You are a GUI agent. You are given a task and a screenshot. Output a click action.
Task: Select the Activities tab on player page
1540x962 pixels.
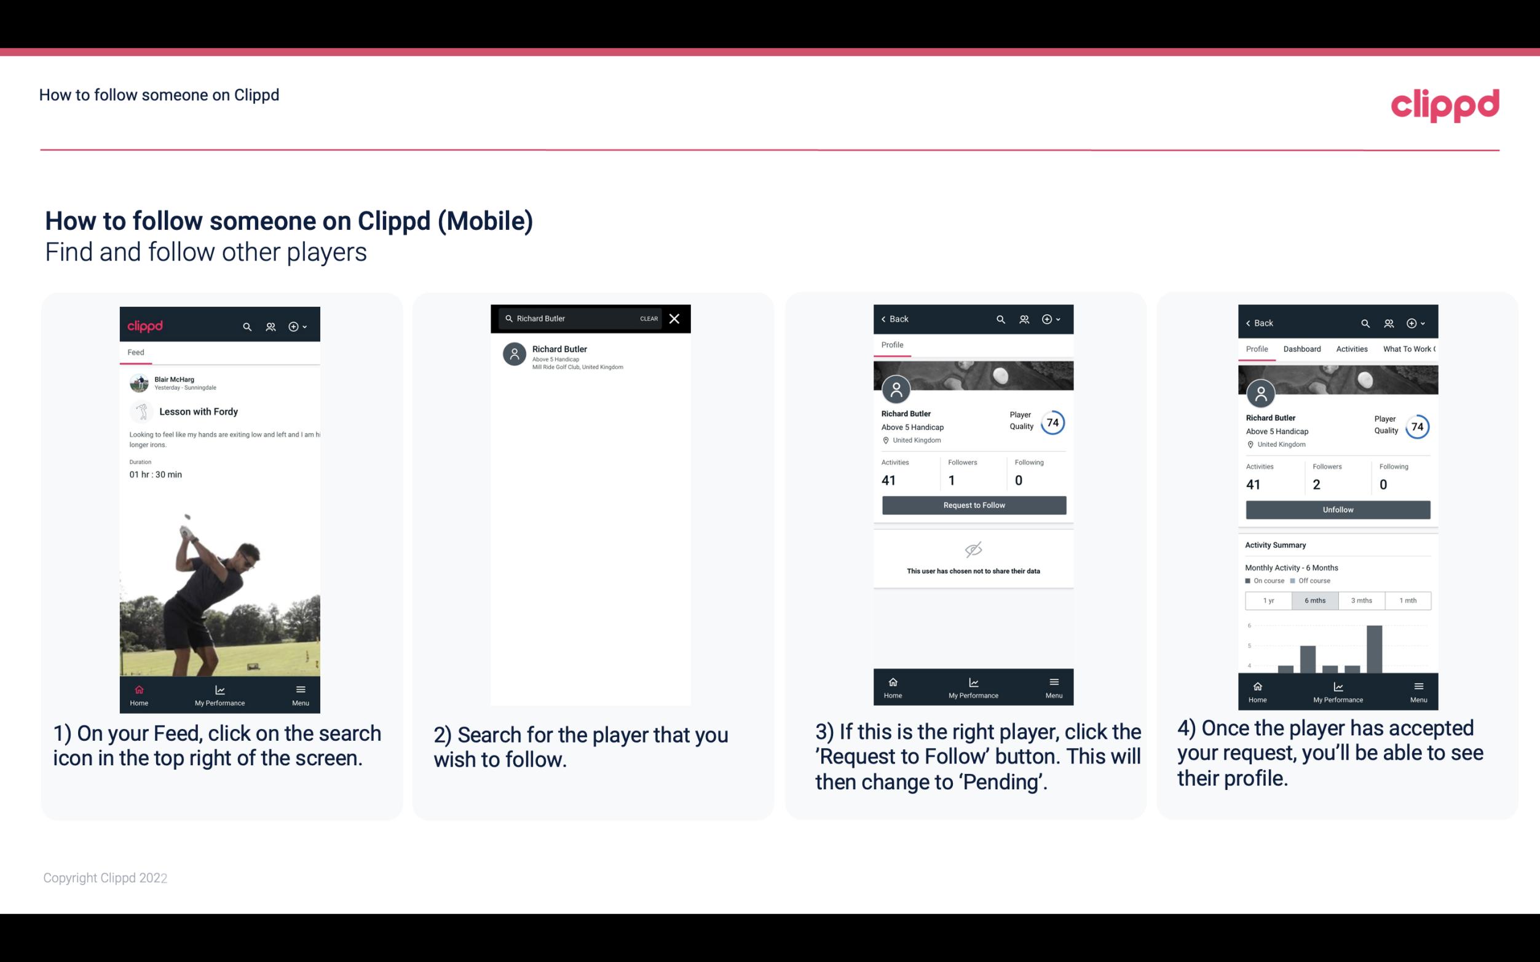coord(1351,349)
